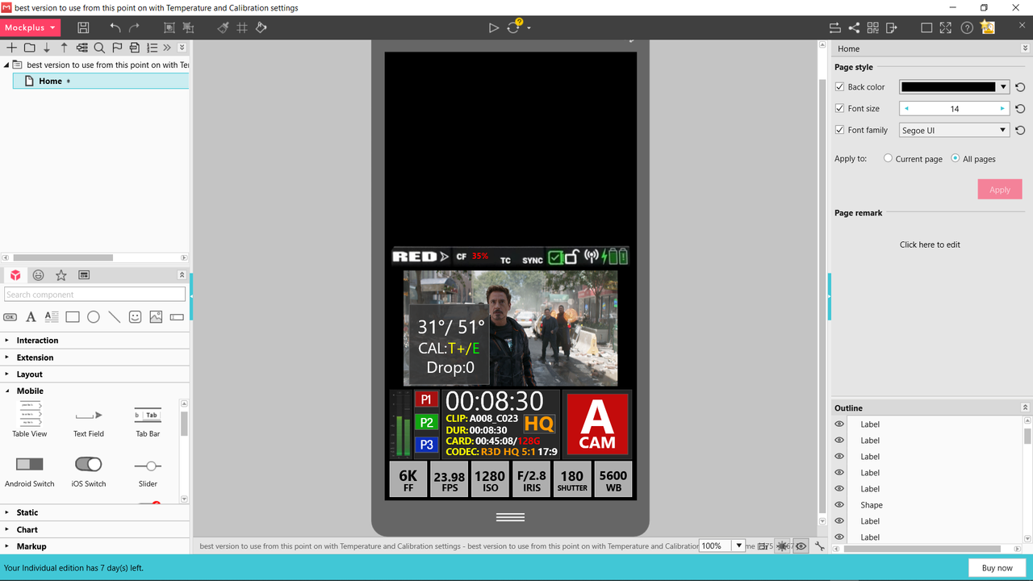Screen dimensions: 1033x581
Task: Open the search magnifier in the project panel
Action: point(99,48)
